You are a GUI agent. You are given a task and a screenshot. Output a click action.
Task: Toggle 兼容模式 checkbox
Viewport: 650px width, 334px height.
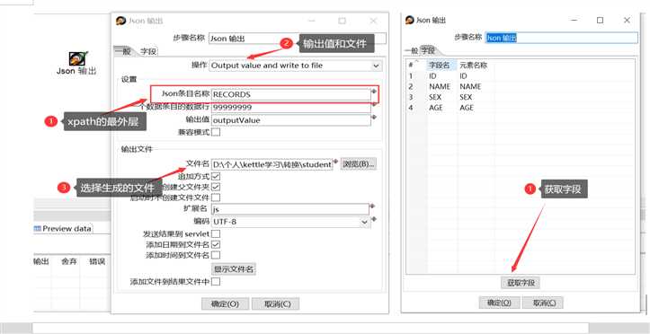click(216, 133)
